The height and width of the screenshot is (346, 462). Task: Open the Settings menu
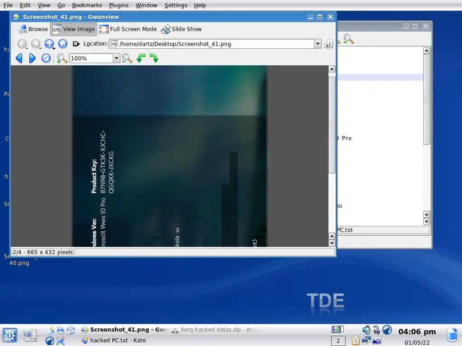[x=176, y=5]
